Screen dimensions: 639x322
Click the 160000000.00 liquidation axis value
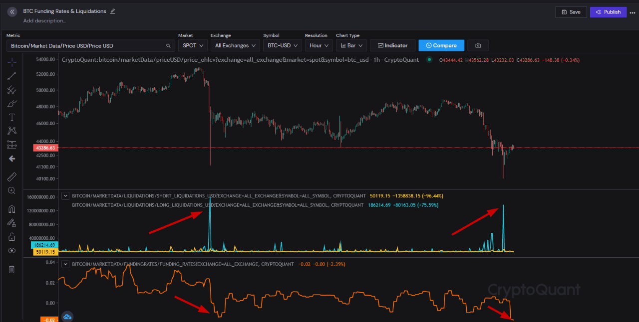42,197
